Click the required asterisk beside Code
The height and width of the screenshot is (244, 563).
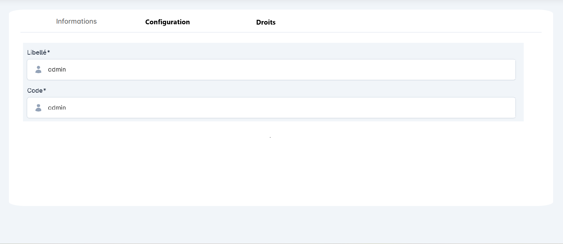(45, 90)
